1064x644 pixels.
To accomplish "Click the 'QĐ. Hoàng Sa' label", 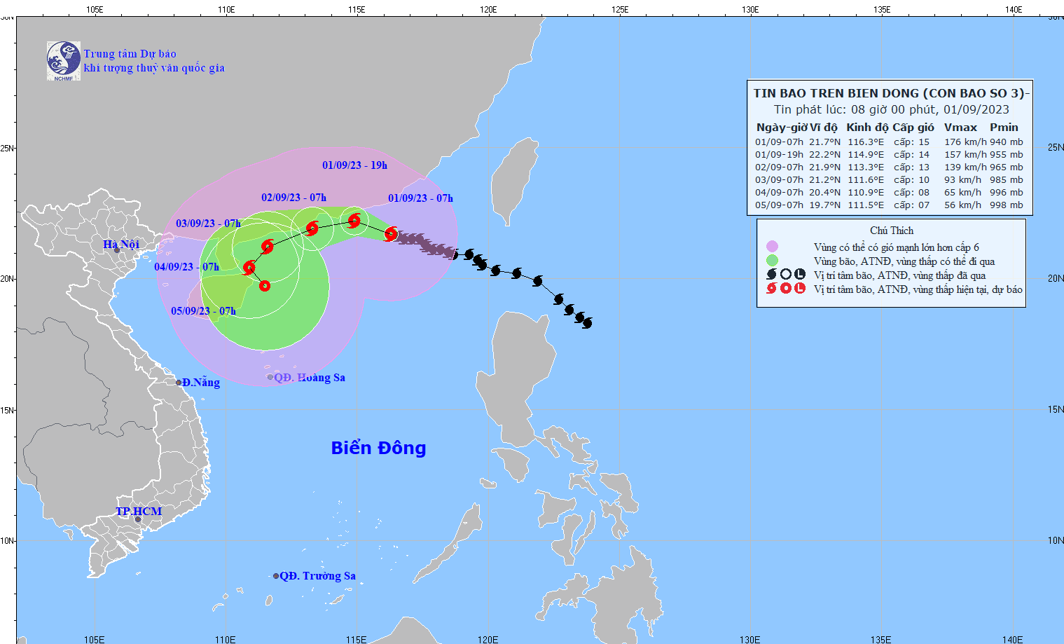I will [x=310, y=377].
